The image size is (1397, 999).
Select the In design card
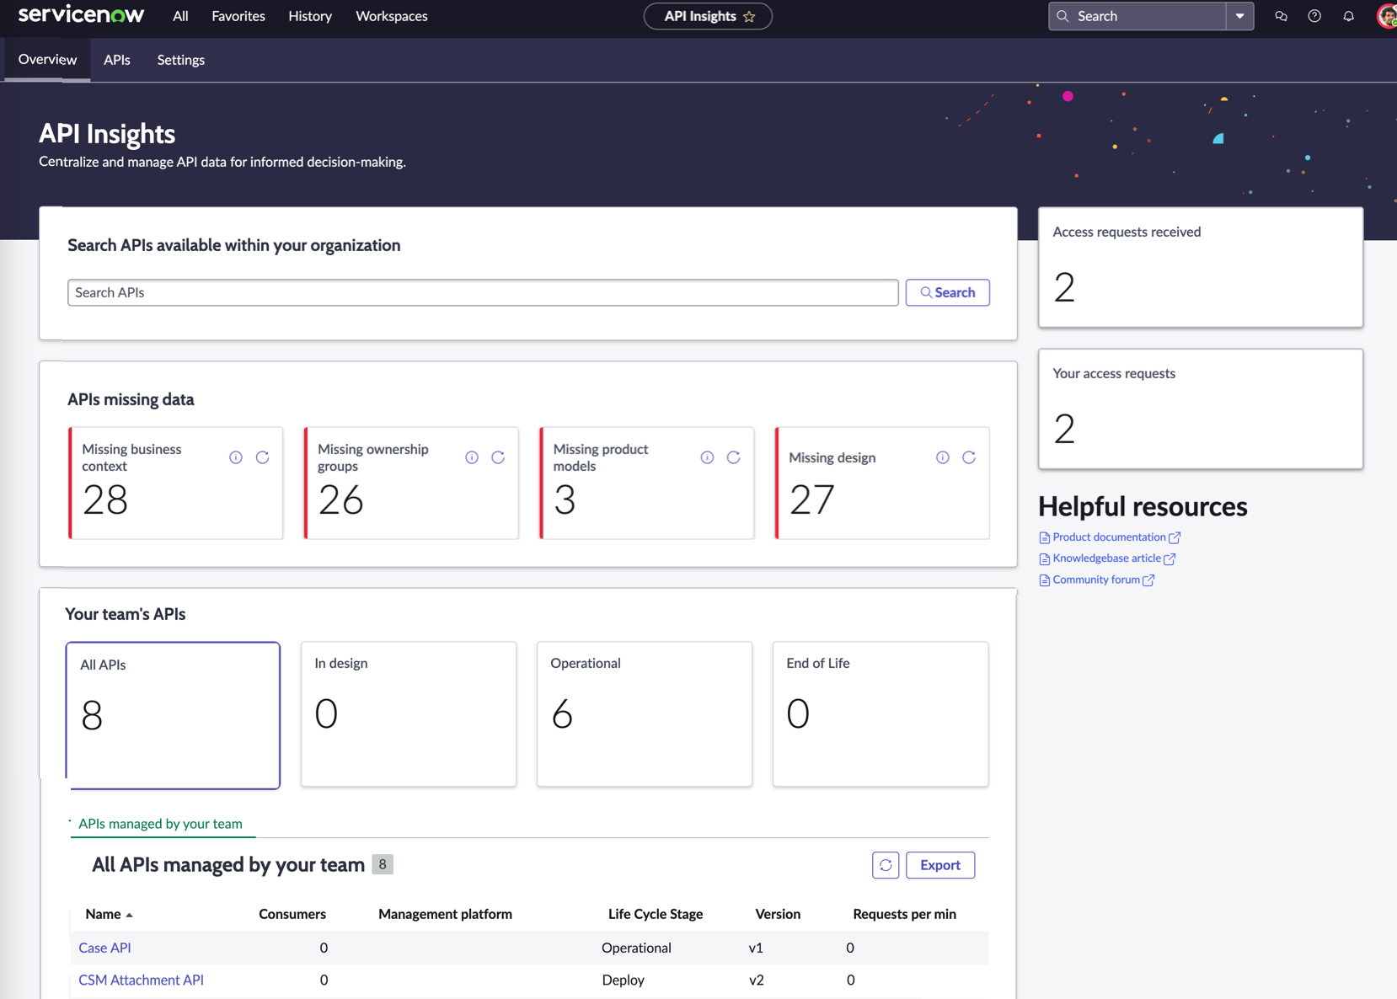pyautogui.click(x=409, y=714)
